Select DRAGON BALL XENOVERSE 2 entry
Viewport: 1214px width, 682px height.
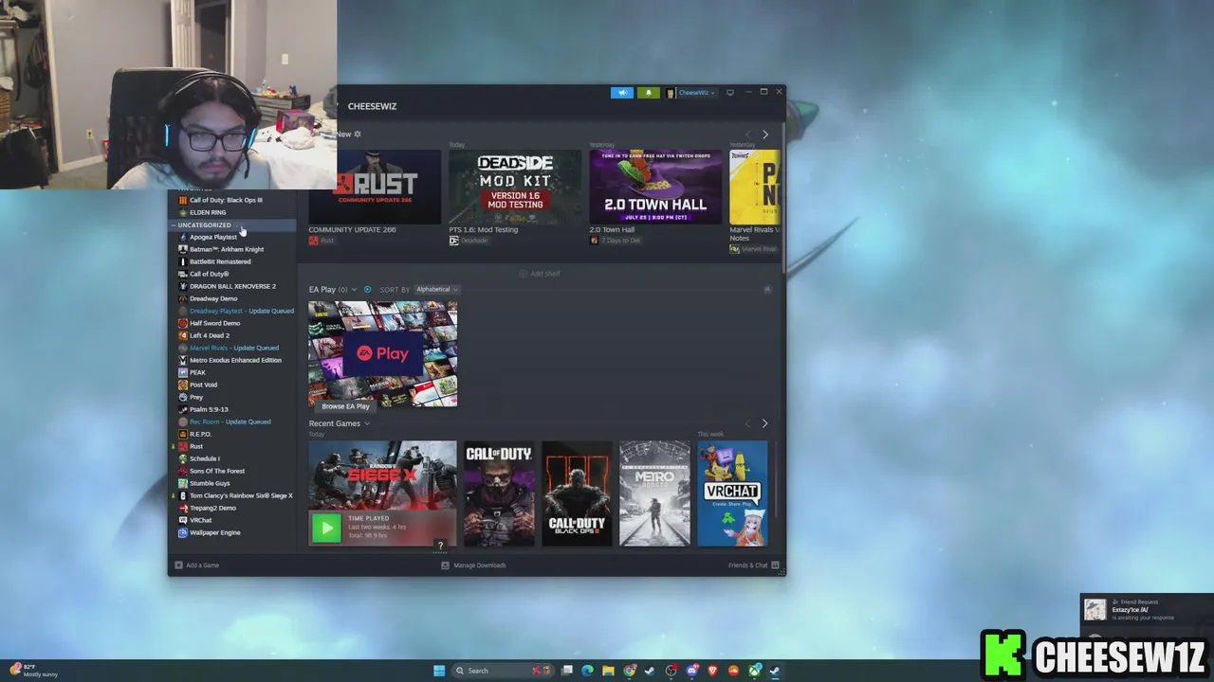click(232, 286)
